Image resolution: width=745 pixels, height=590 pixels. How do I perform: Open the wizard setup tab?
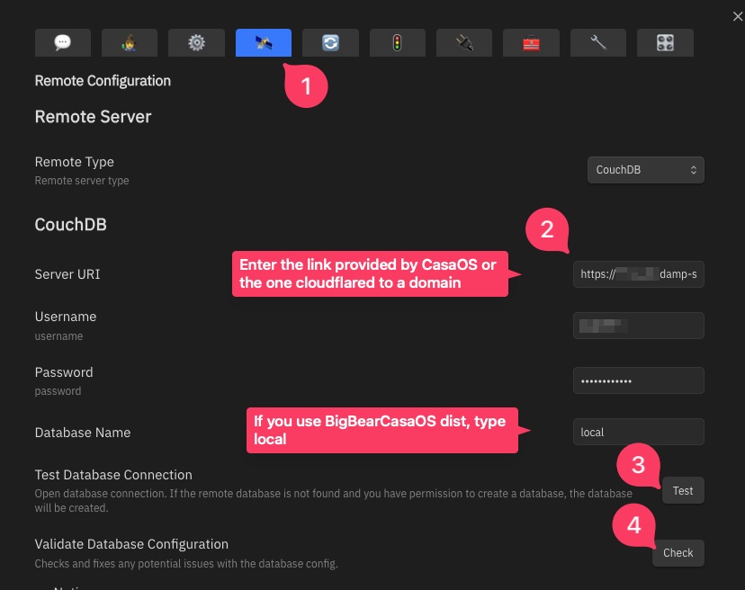[x=130, y=43]
